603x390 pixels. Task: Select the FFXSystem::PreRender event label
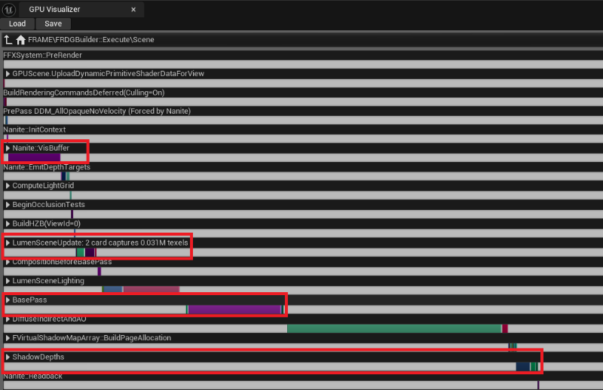(x=42, y=55)
